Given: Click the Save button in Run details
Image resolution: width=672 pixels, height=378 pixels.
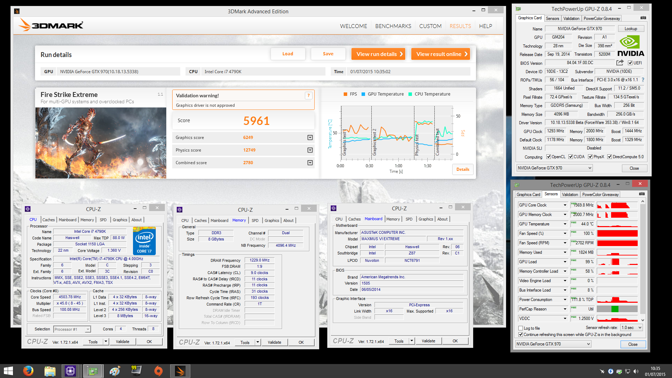Looking at the screenshot, I should click(328, 54).
